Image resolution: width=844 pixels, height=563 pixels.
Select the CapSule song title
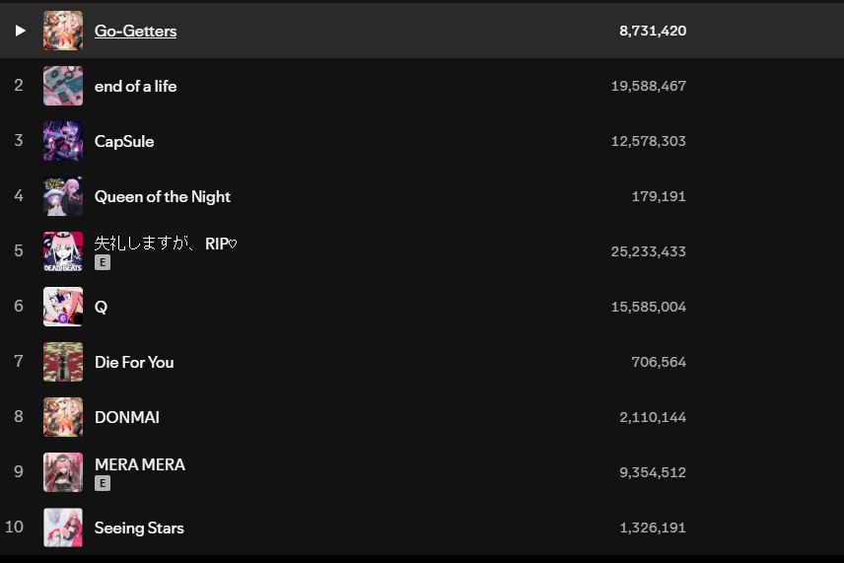tap(124, 141)
